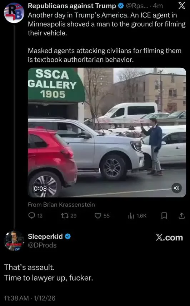Viewport: 190px width, 306px height.
Task: Click the Republicans against Trump display name
Action: coord(72,6)
